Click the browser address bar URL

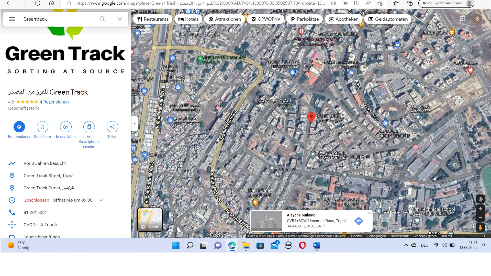[200, 3]
